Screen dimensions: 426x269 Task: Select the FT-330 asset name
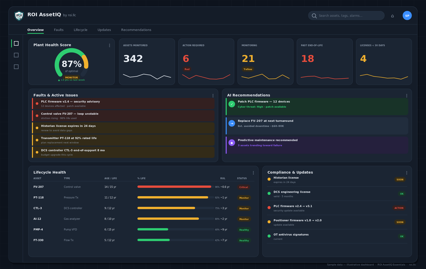38,240
